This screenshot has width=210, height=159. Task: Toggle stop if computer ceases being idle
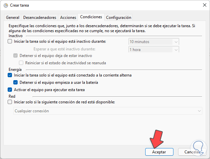pos(15,56)
